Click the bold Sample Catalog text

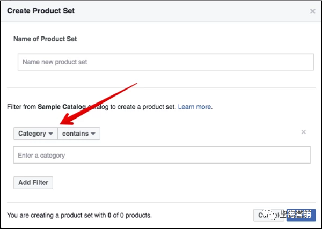pyautogui.click(x=61, y=107)
